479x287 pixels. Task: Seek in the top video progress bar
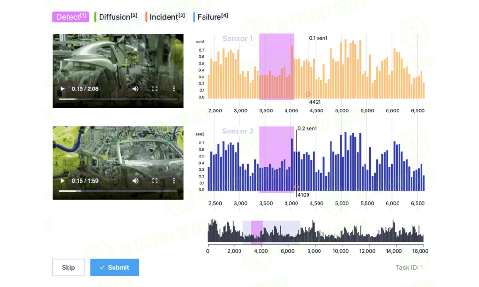(x=118, y=99)
